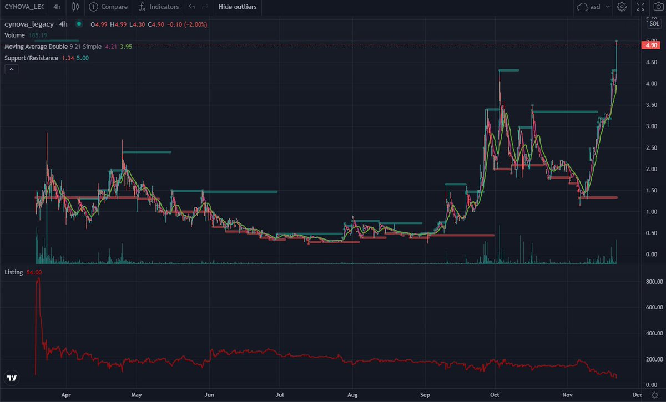Image resolution: width=666 pixels, height=402 pixels.
Task: Click the 1.34 support value
Action: [69, 58]
